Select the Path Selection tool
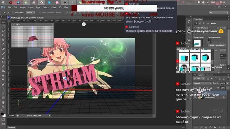Screen dimensions: 230x129 pyautogui.click(x=3, y=93)
